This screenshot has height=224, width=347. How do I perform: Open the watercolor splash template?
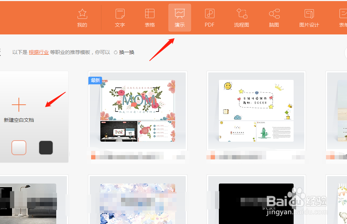138,204
